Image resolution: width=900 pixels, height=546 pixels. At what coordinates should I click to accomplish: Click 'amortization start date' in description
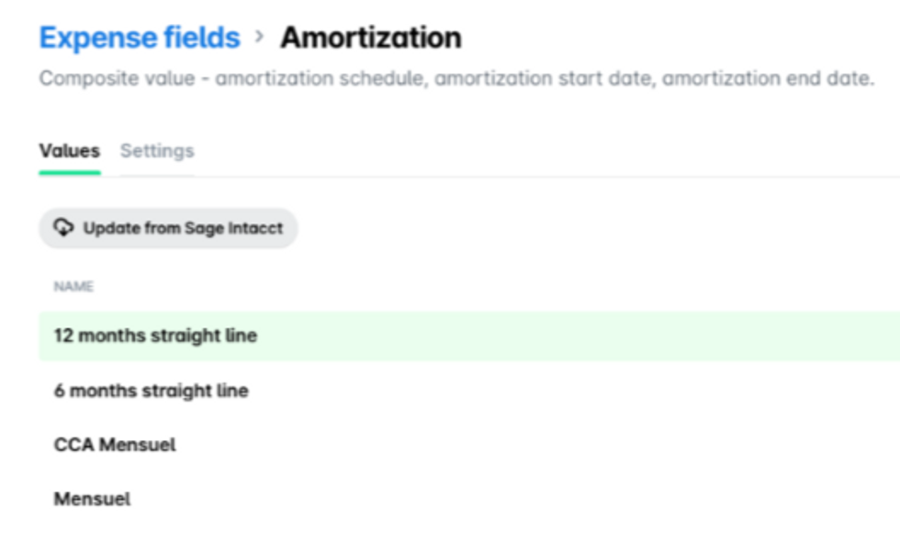pyautogui.click(x=545, y=79)
